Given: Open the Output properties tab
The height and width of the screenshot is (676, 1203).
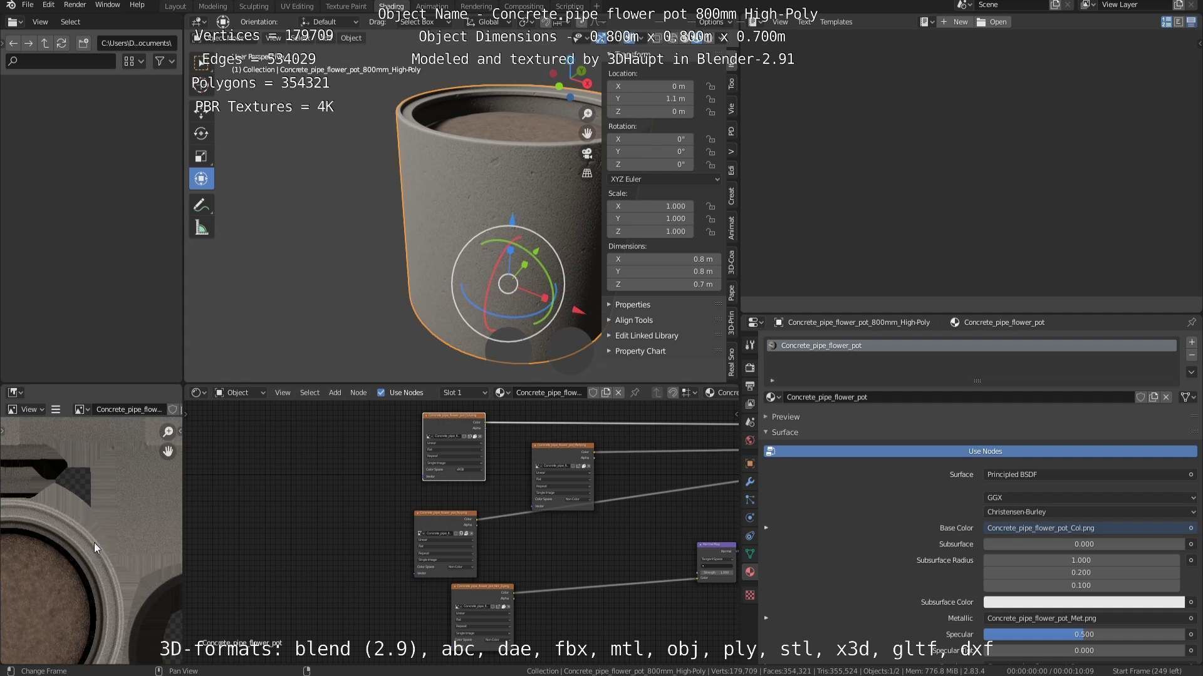Looking at the screenshot, I should tap(750, 386).
